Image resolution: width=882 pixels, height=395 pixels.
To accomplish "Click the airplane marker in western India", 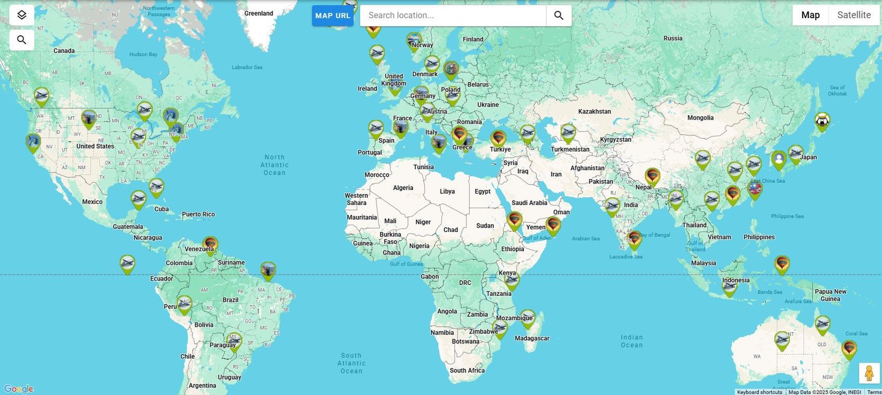I will pos(612,207).
